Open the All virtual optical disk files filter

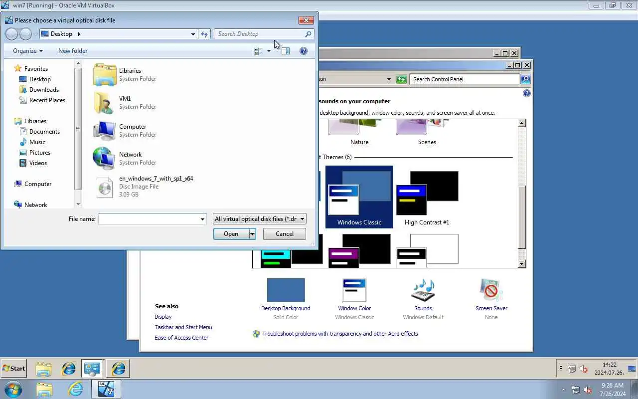(x=259, y=219)
